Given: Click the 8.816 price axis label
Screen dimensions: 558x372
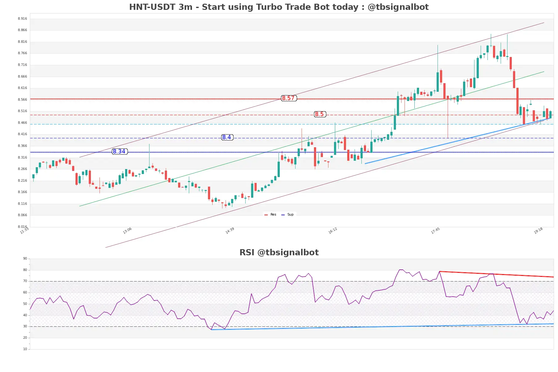Looking at the screenshot, I should (x=22, y=42).
